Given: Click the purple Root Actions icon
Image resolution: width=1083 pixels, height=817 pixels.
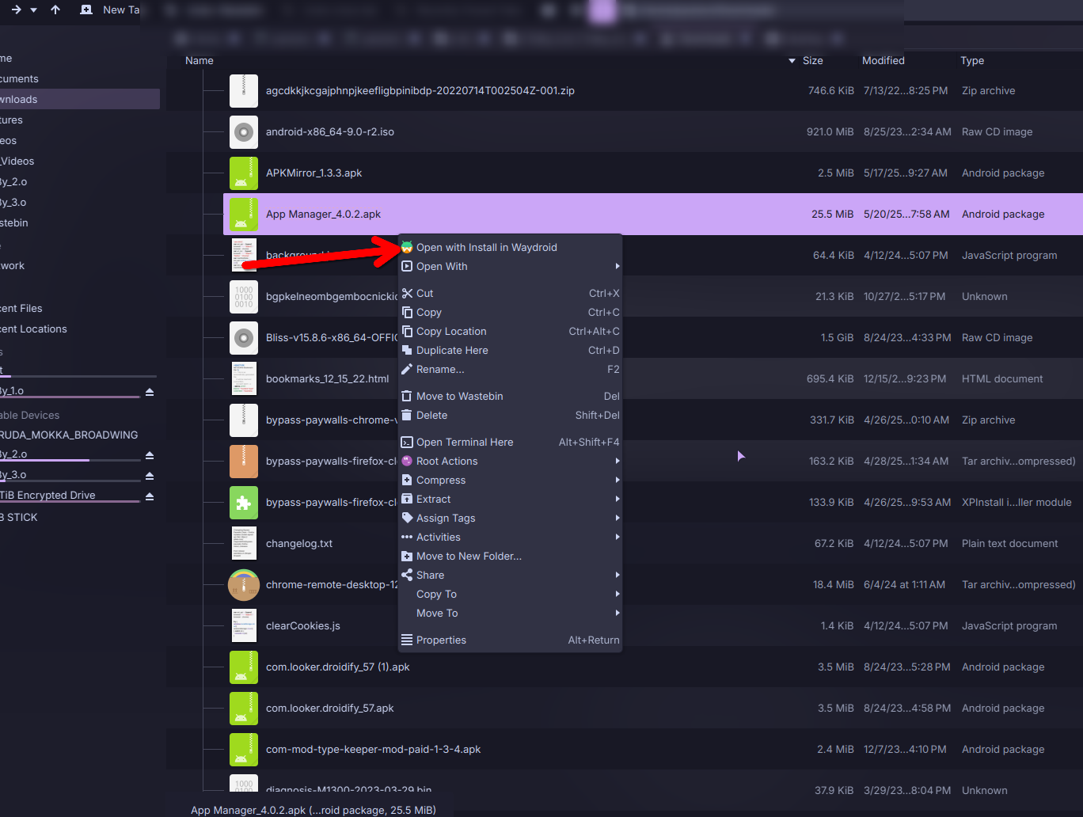Looking at the screenshot, I should pos(407,461).
